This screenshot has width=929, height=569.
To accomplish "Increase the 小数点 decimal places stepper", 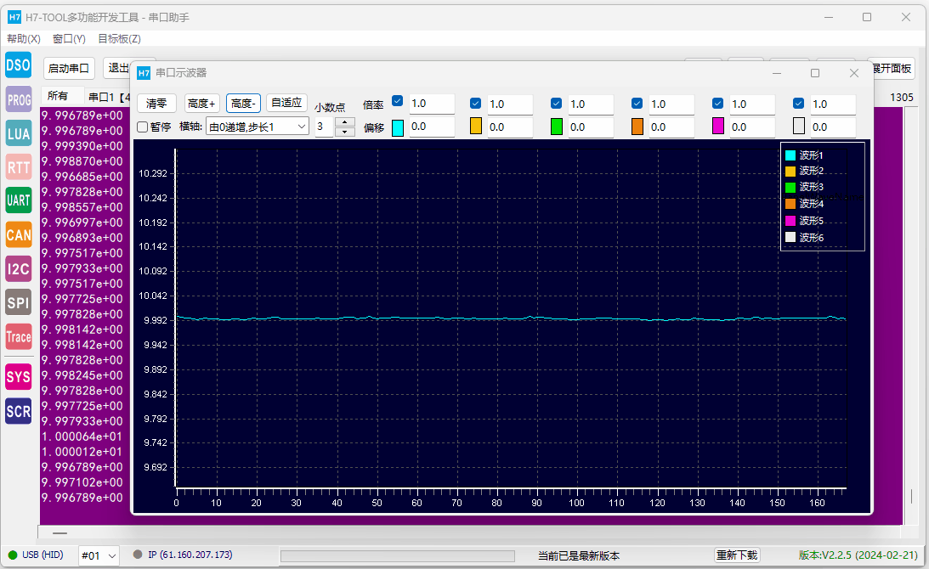I will 345,122.
